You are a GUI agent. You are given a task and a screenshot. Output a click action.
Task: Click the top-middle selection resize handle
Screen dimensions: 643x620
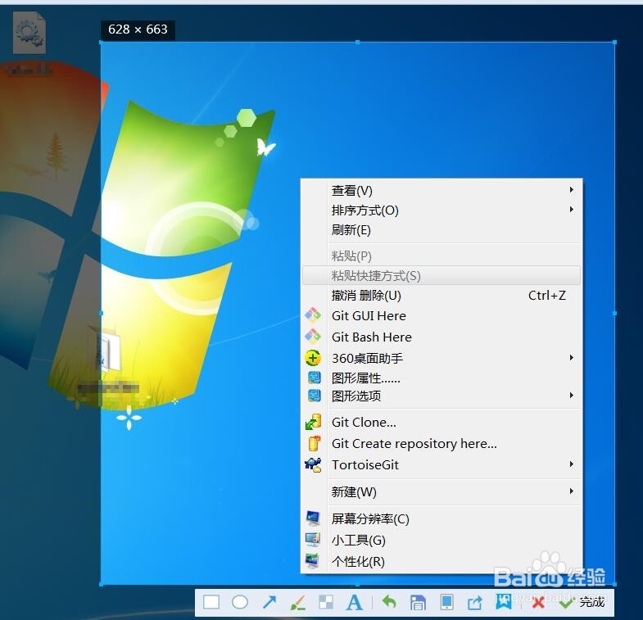pos(358,43)
